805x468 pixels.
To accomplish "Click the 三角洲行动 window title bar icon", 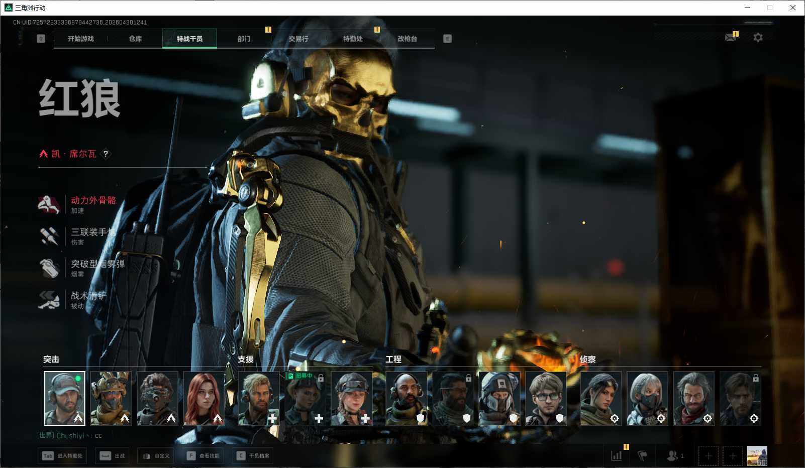I will [8, 8].
